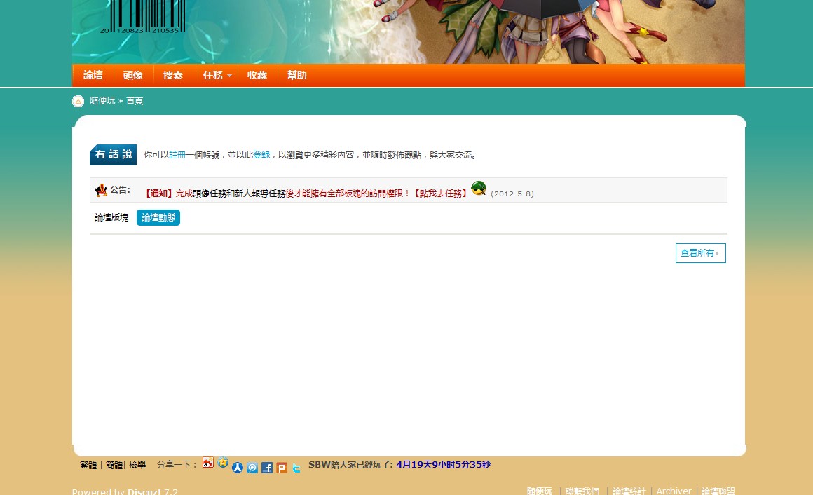
Task: Switch to 繁體 Traditional Chinese
Action: 88,465
